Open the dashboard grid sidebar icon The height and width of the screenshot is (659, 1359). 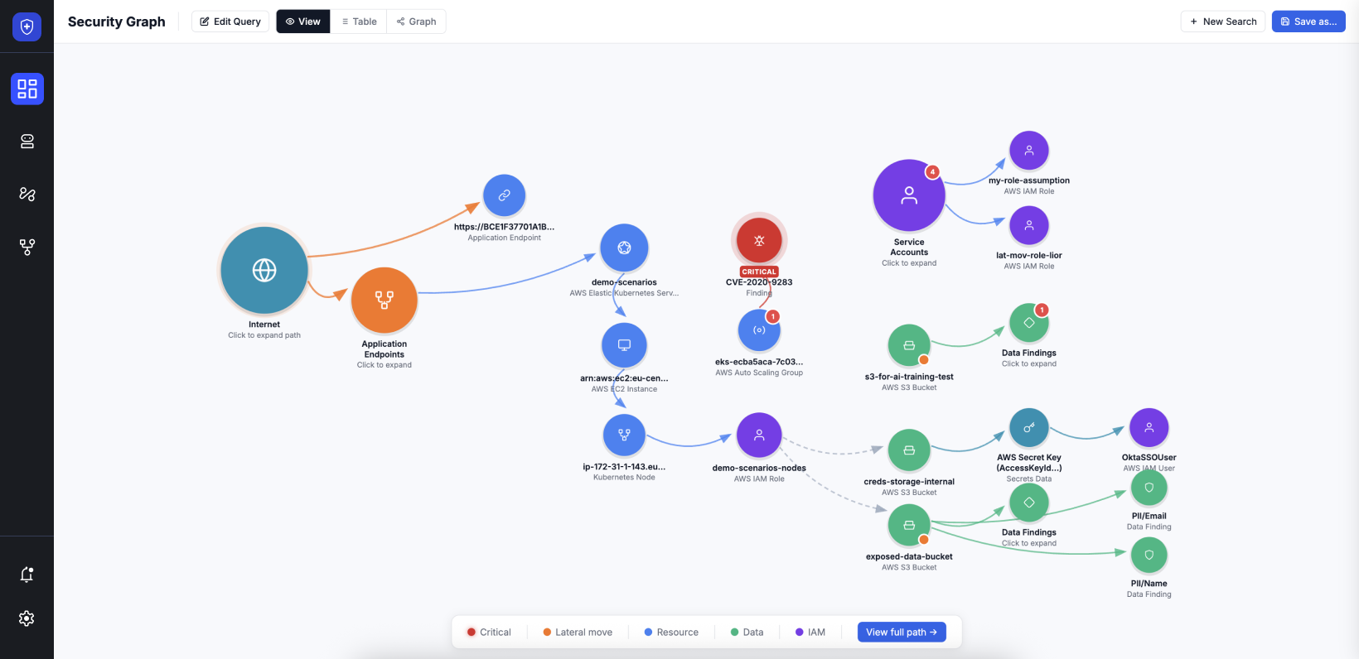pos(27,89)
